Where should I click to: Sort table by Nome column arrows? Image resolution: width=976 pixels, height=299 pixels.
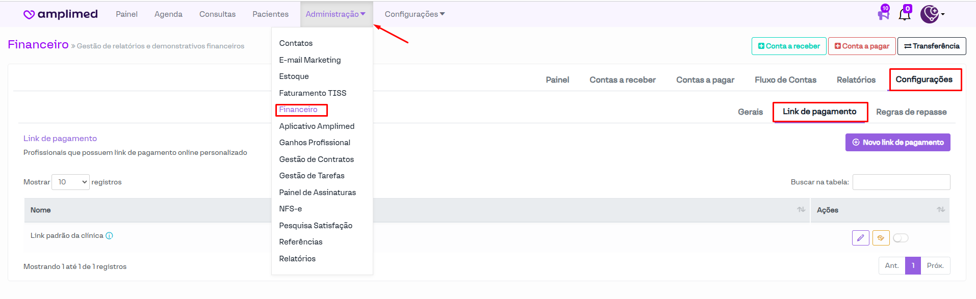[x=801, y=210]
